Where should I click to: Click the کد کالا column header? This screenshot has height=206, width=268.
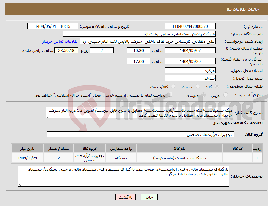point(237,149)
